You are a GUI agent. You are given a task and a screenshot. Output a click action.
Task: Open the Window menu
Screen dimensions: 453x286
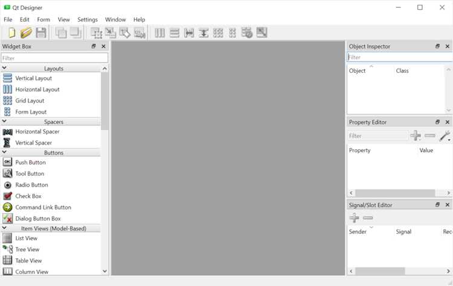tap(115, 20)
